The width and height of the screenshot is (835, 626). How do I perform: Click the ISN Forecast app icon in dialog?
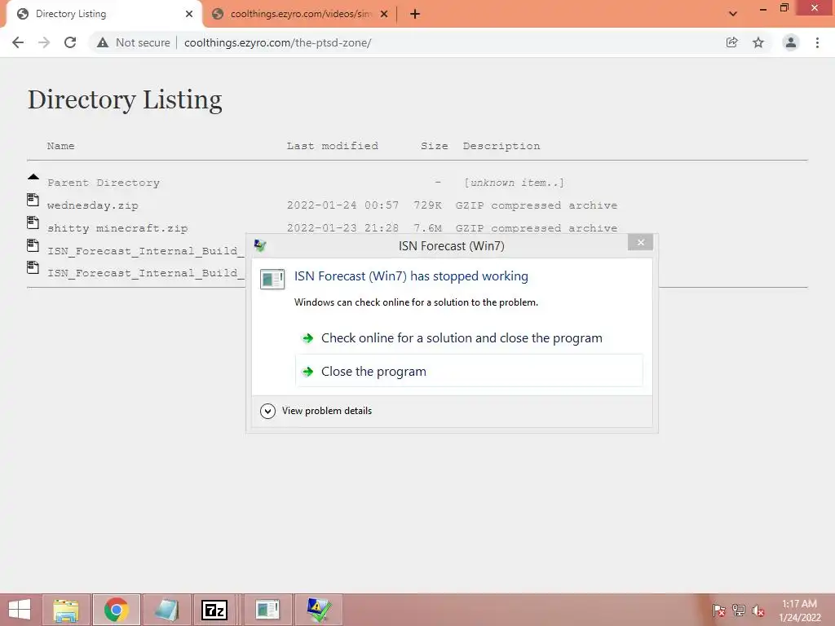pos(272,279)
